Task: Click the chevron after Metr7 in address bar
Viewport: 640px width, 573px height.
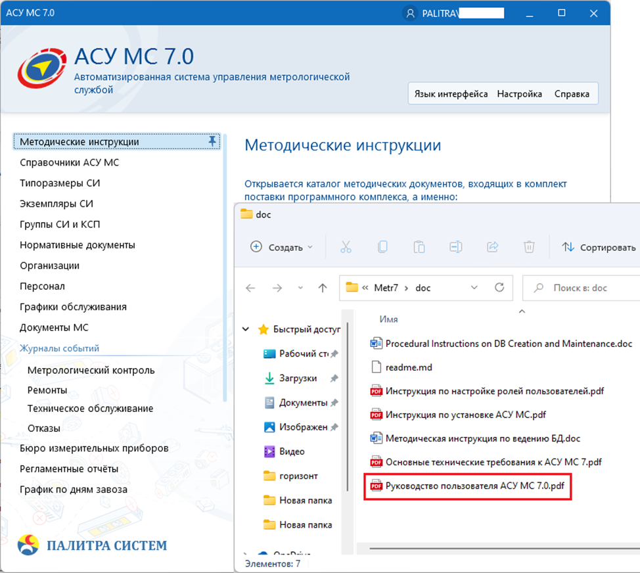Action: pos(406,288)
